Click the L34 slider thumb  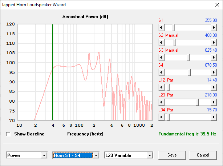click(x=169, y=117)
